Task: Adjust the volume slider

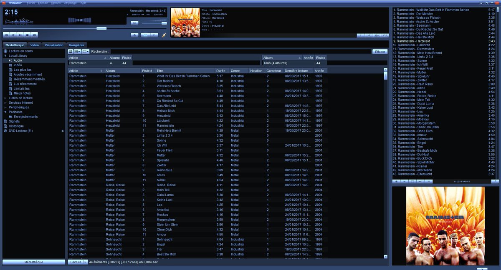Action: click(164, 23)
